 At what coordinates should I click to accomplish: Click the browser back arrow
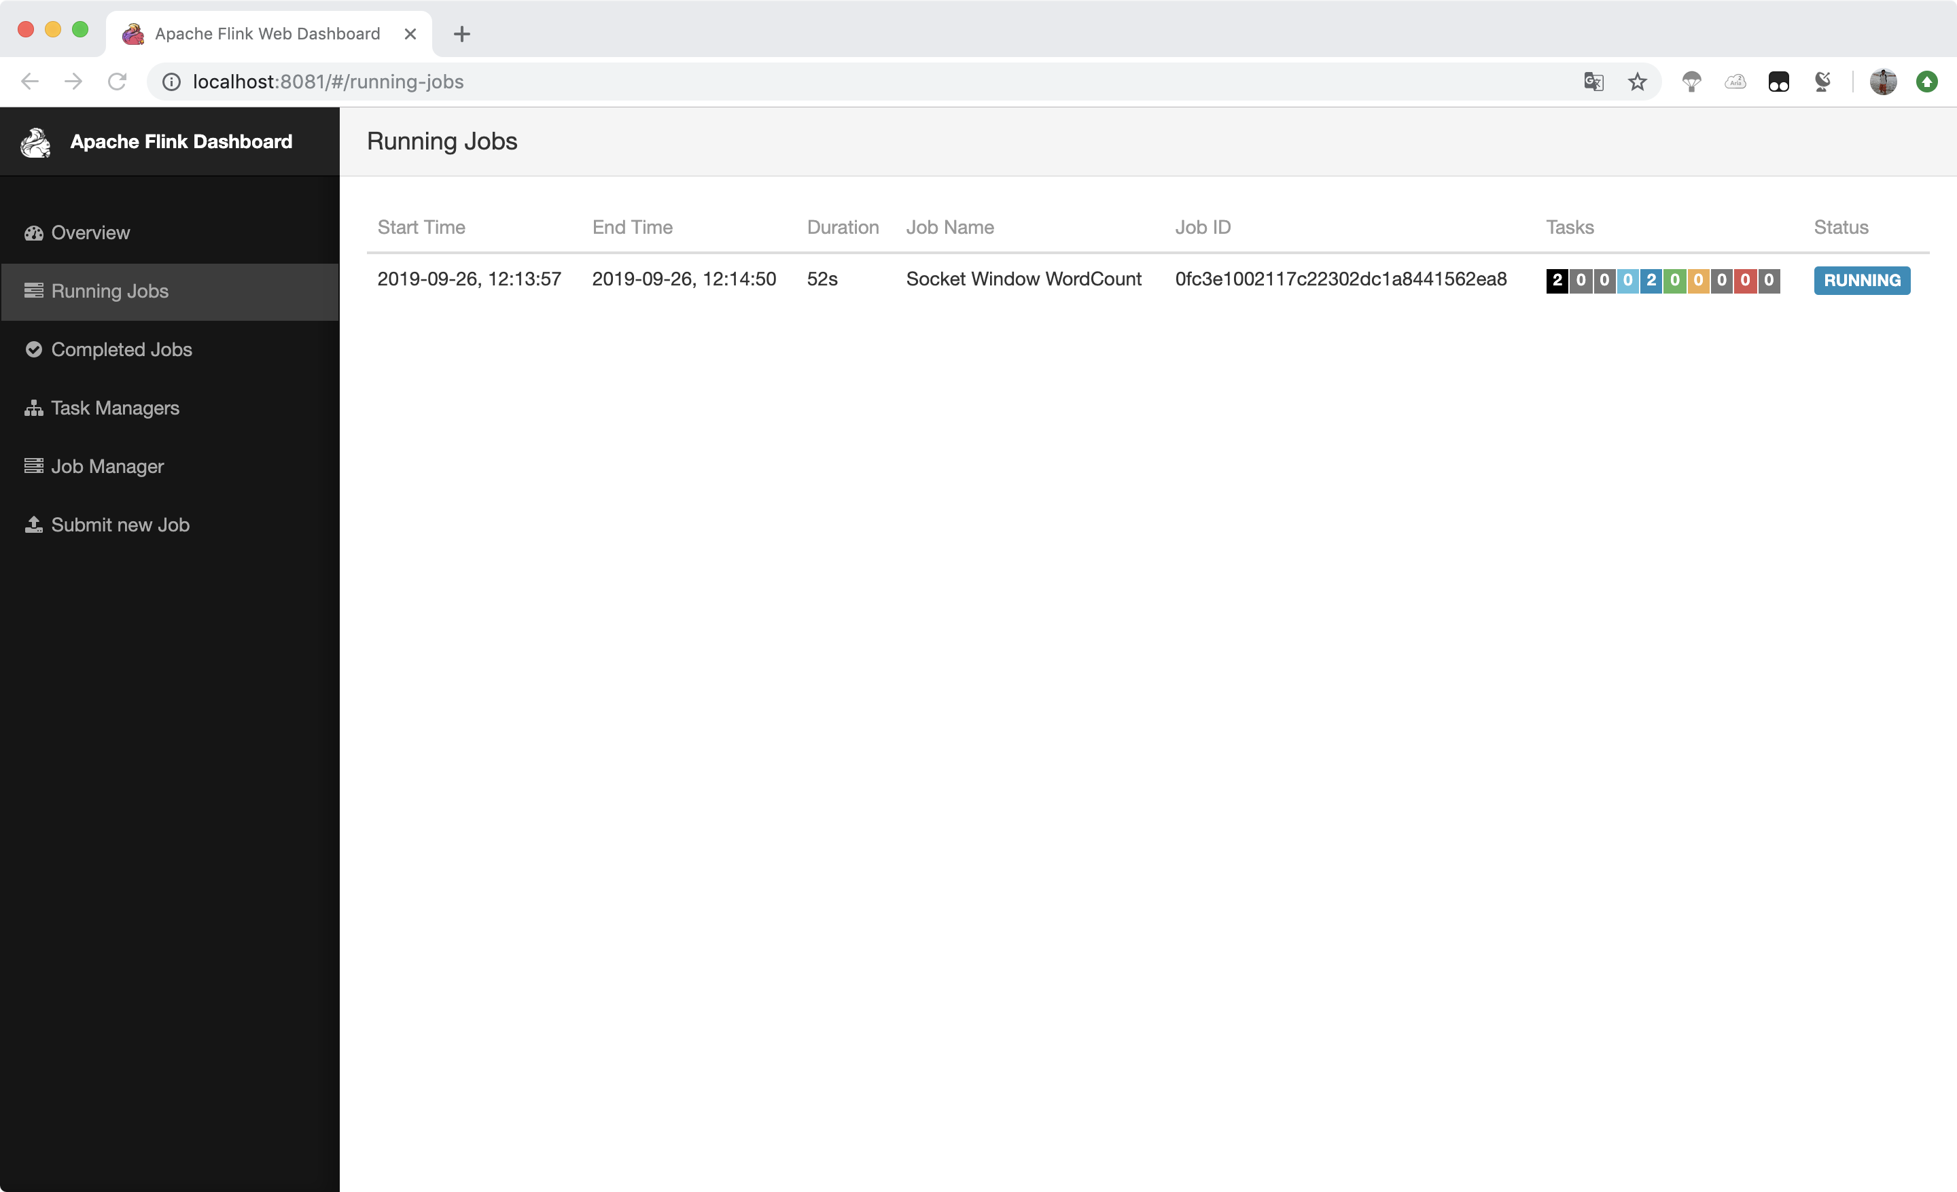point(29,81)
